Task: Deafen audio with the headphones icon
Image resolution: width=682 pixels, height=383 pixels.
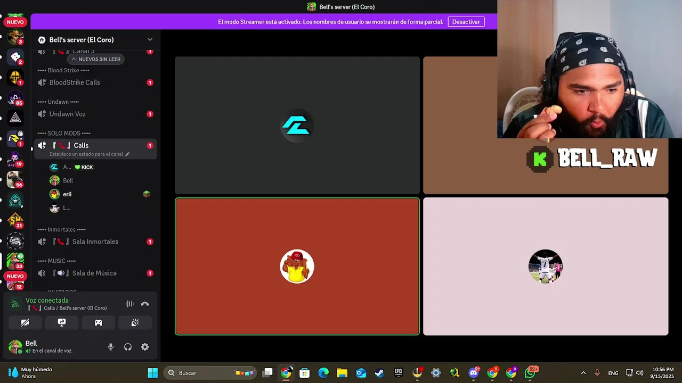Action: click(x=128, y=347)
